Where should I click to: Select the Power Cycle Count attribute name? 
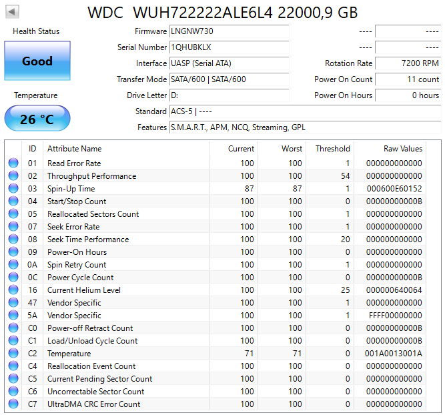(80, 278)
